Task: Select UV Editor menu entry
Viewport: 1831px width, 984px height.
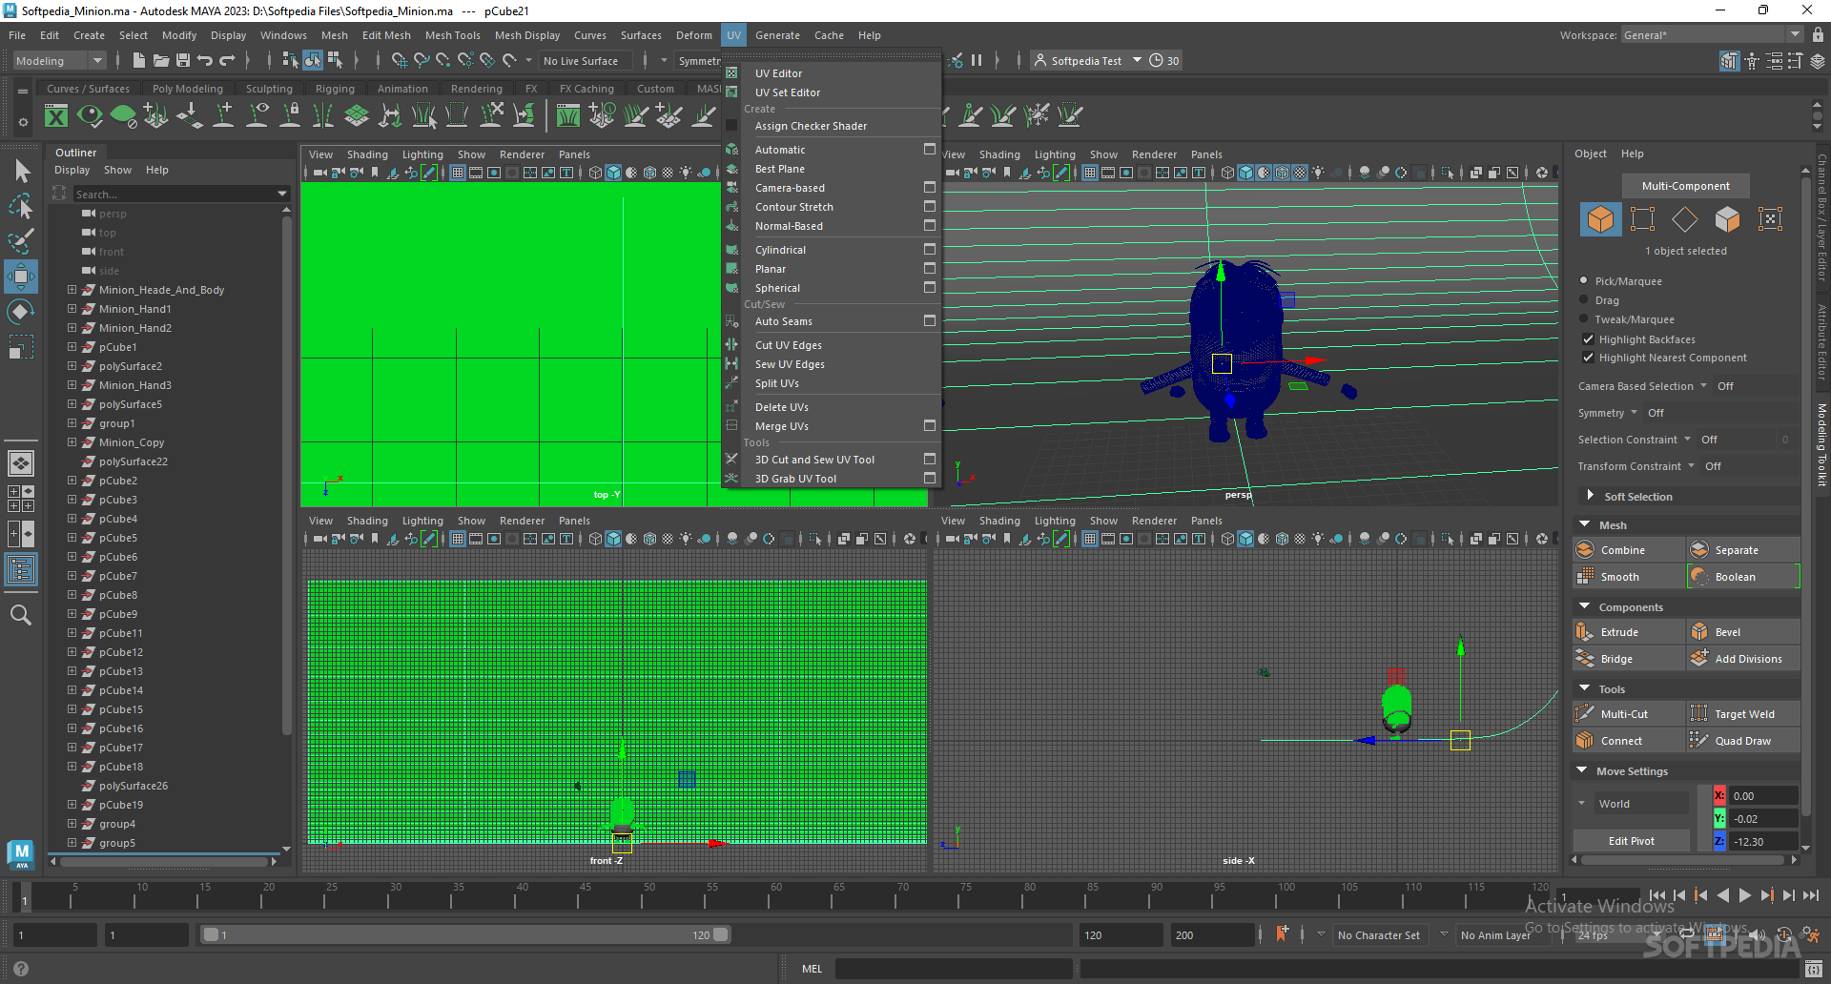Action: (778, 73)
